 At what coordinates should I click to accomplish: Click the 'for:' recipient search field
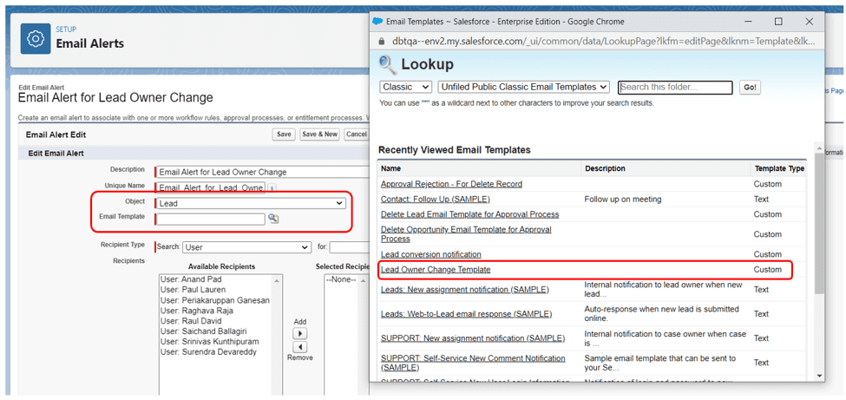[x=349, y=247]
